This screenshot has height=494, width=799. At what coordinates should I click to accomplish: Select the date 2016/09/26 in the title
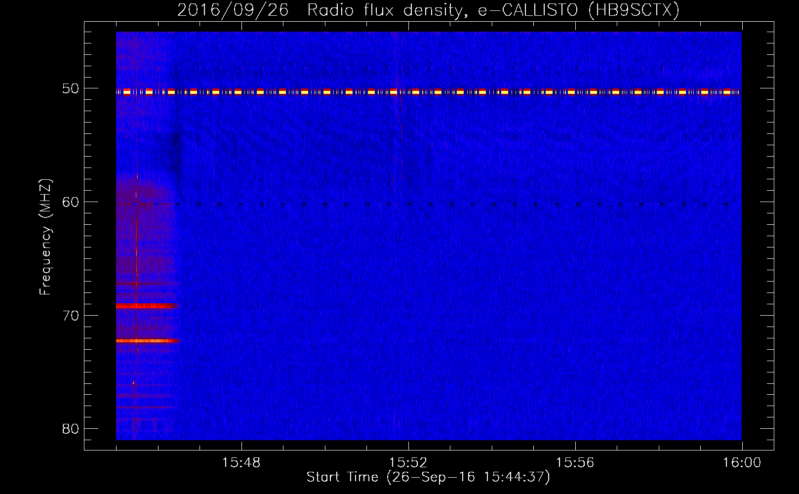(x=233, y=10)
